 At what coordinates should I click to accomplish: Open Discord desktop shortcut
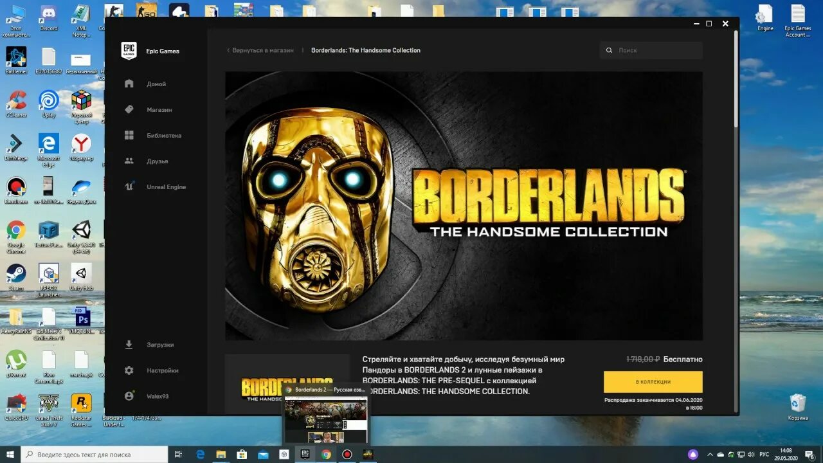pos(49,17)
